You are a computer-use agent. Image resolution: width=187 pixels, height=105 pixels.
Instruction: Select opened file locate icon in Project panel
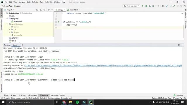(x=37, y=10)
